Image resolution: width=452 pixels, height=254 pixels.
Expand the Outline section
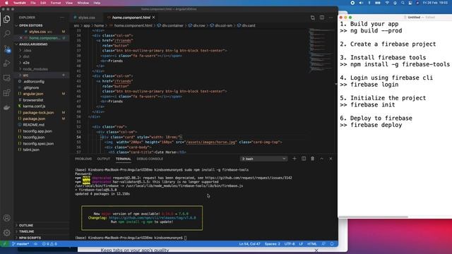[x=26, y=225]
